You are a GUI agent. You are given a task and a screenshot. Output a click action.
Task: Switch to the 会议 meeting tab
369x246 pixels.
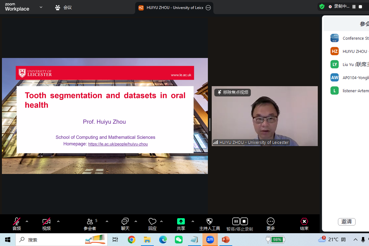(63, 7)
